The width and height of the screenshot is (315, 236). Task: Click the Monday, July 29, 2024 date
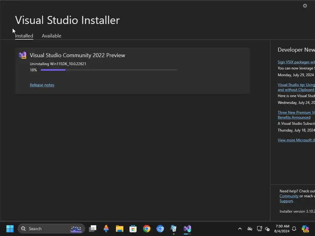(296, 75)
